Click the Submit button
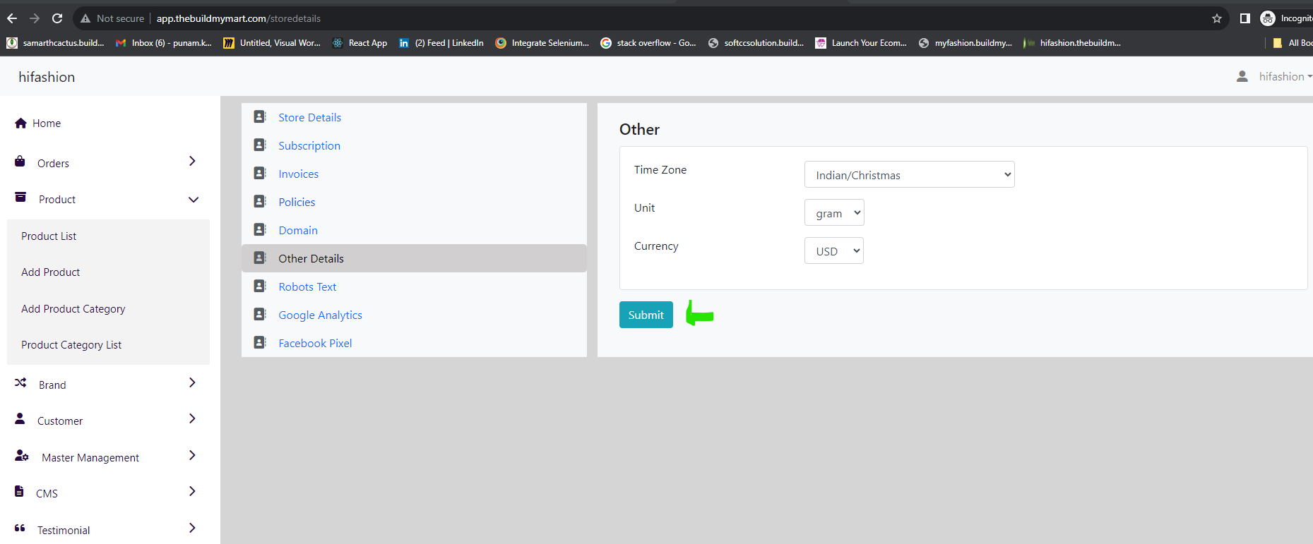Viewport: 1313px width, 544px height. (646, 315)
